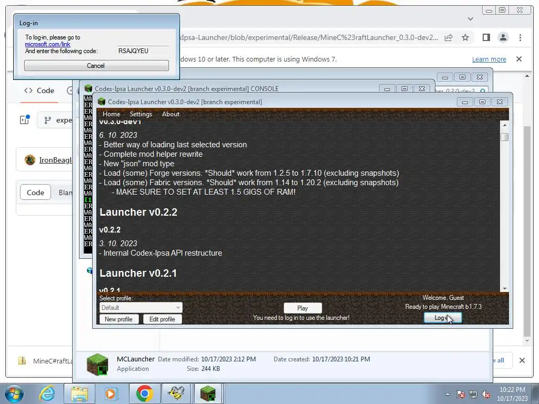The width and height of the screenshot is (539, 404).
Task: Toggle the GitHub file tree panel icon
Action: (x=25, y=119)
